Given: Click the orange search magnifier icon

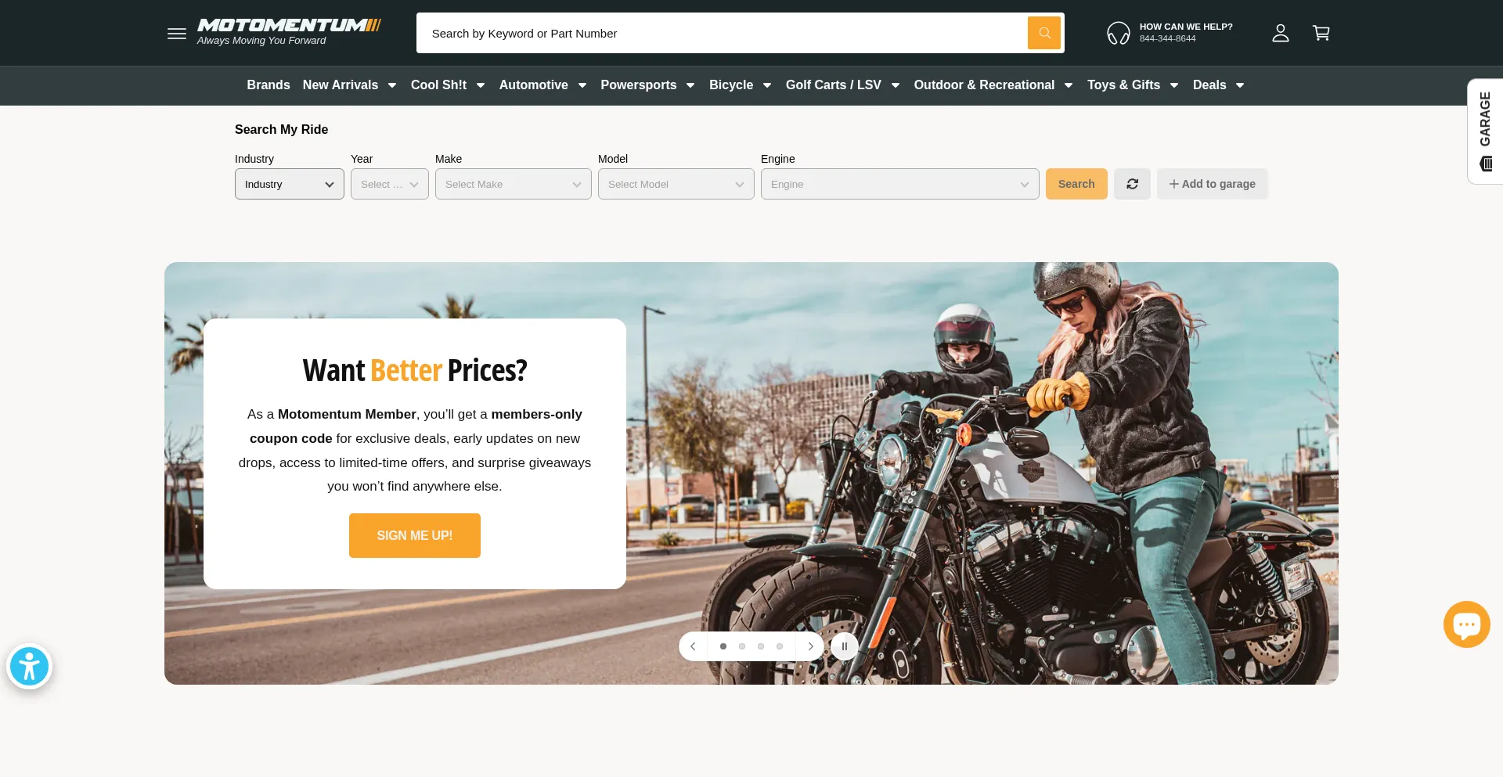Looking at the screenshot, I should pos(1044,33).
